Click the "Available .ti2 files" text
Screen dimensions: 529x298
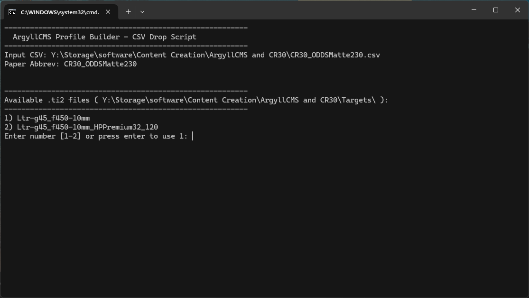[47, 100]
